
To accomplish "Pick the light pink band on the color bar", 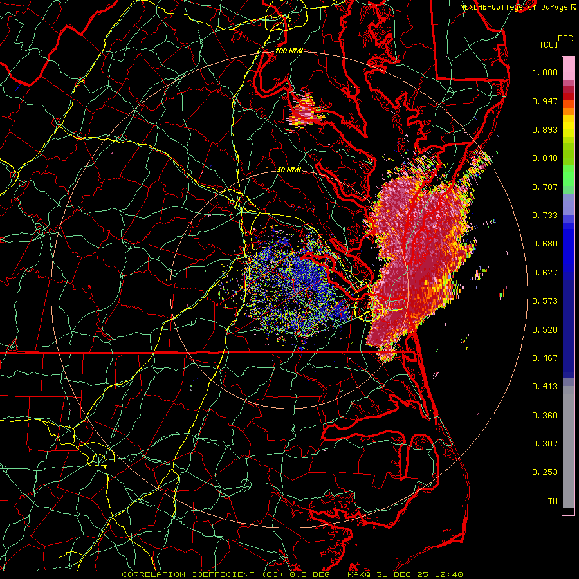I will (x=568, y=68).
